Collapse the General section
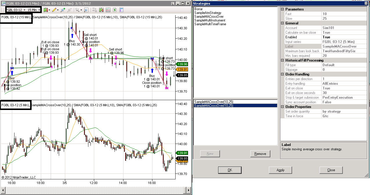The height and width of the screenshot is (195, 370). pos(282,23)
